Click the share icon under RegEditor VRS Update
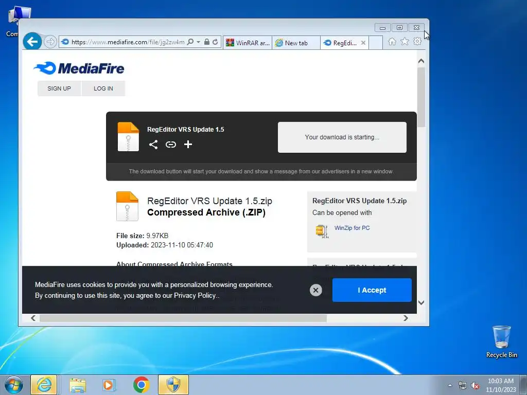Screen dimensions: 527x395 (x=153, y=145)
